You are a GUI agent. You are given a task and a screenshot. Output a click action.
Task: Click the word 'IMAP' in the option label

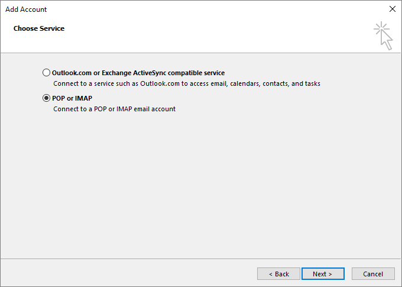[x=83, y=98]
